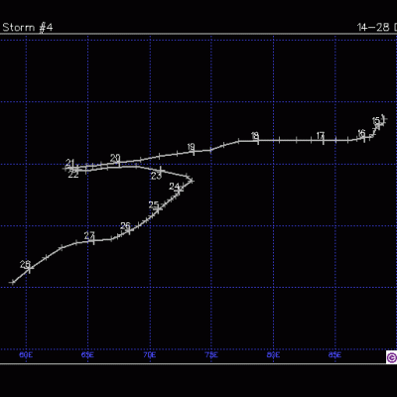Click the day 28 track marker label

tap(25, 264)
